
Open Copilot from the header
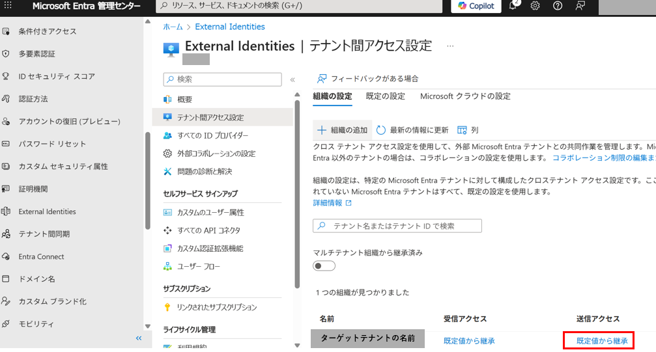coord(476,6)
